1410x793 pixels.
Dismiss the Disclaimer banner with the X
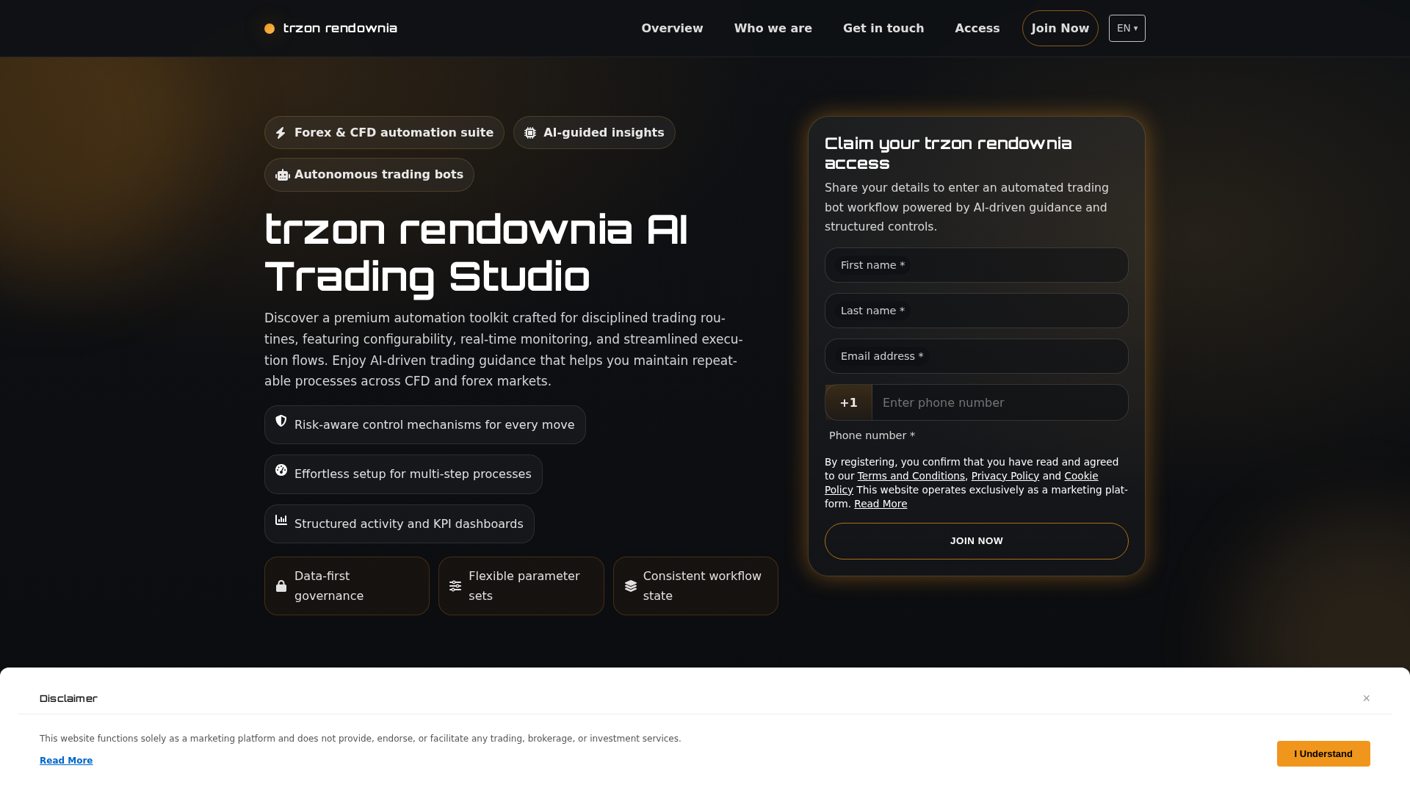pos(1367,698)
